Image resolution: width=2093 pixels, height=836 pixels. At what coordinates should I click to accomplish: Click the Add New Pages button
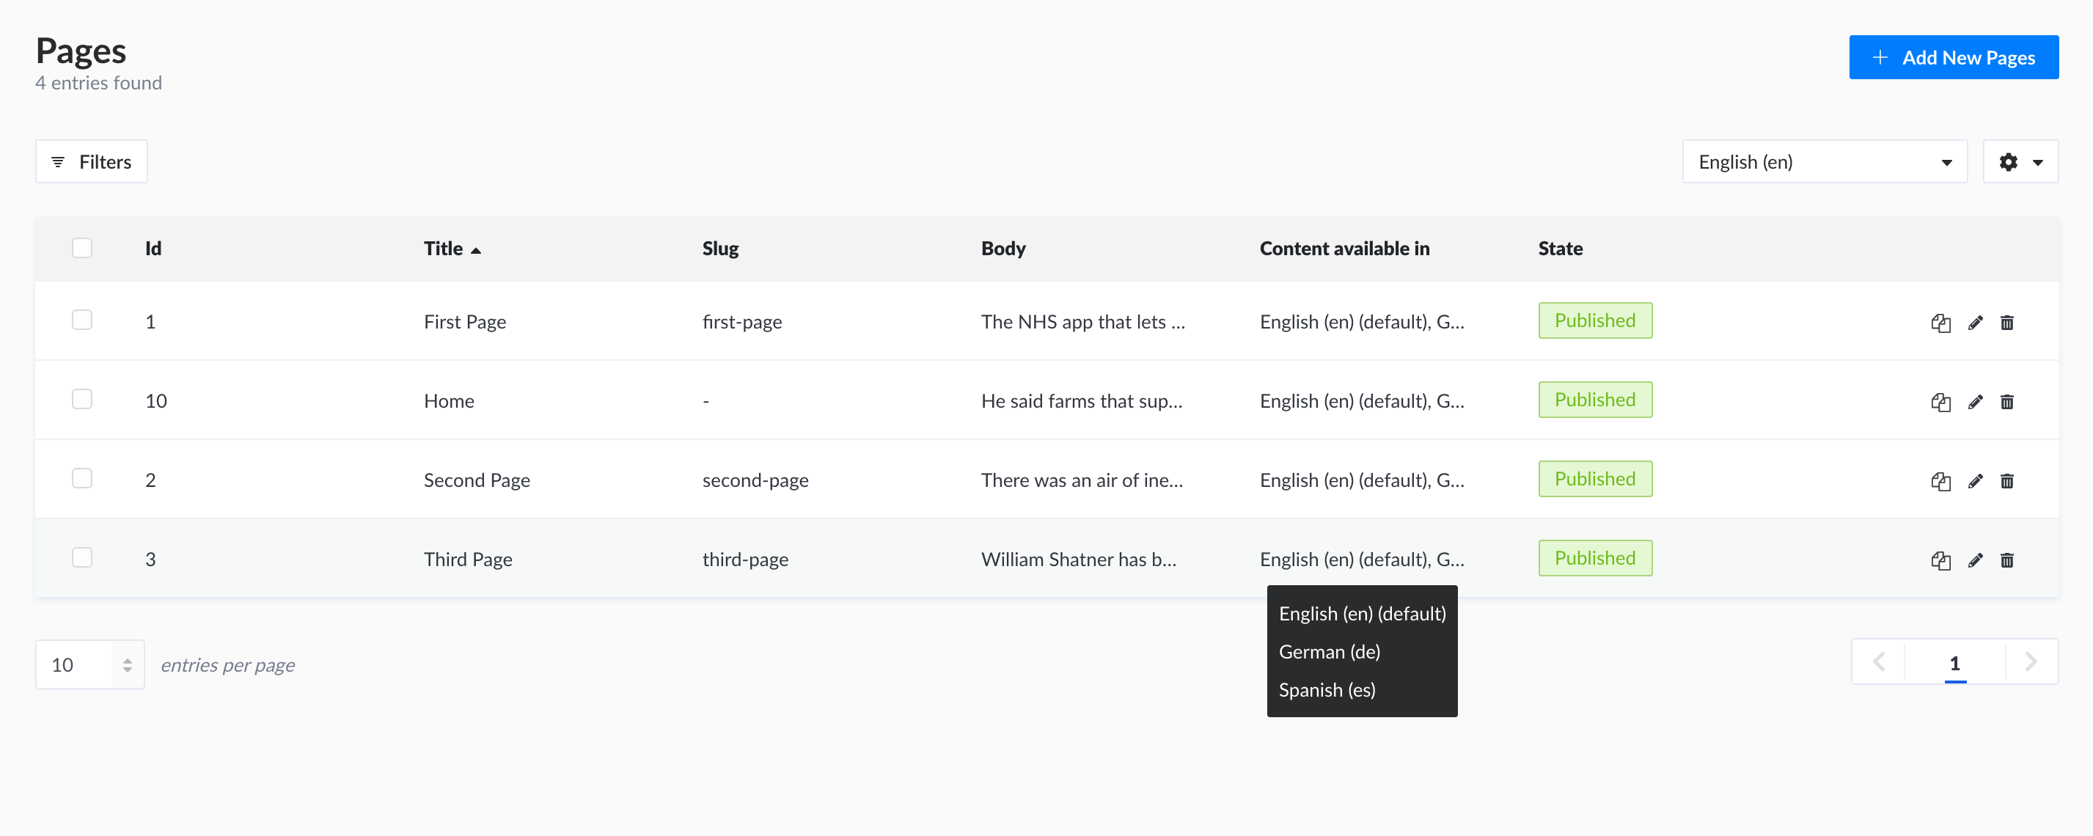point(1954,57)
